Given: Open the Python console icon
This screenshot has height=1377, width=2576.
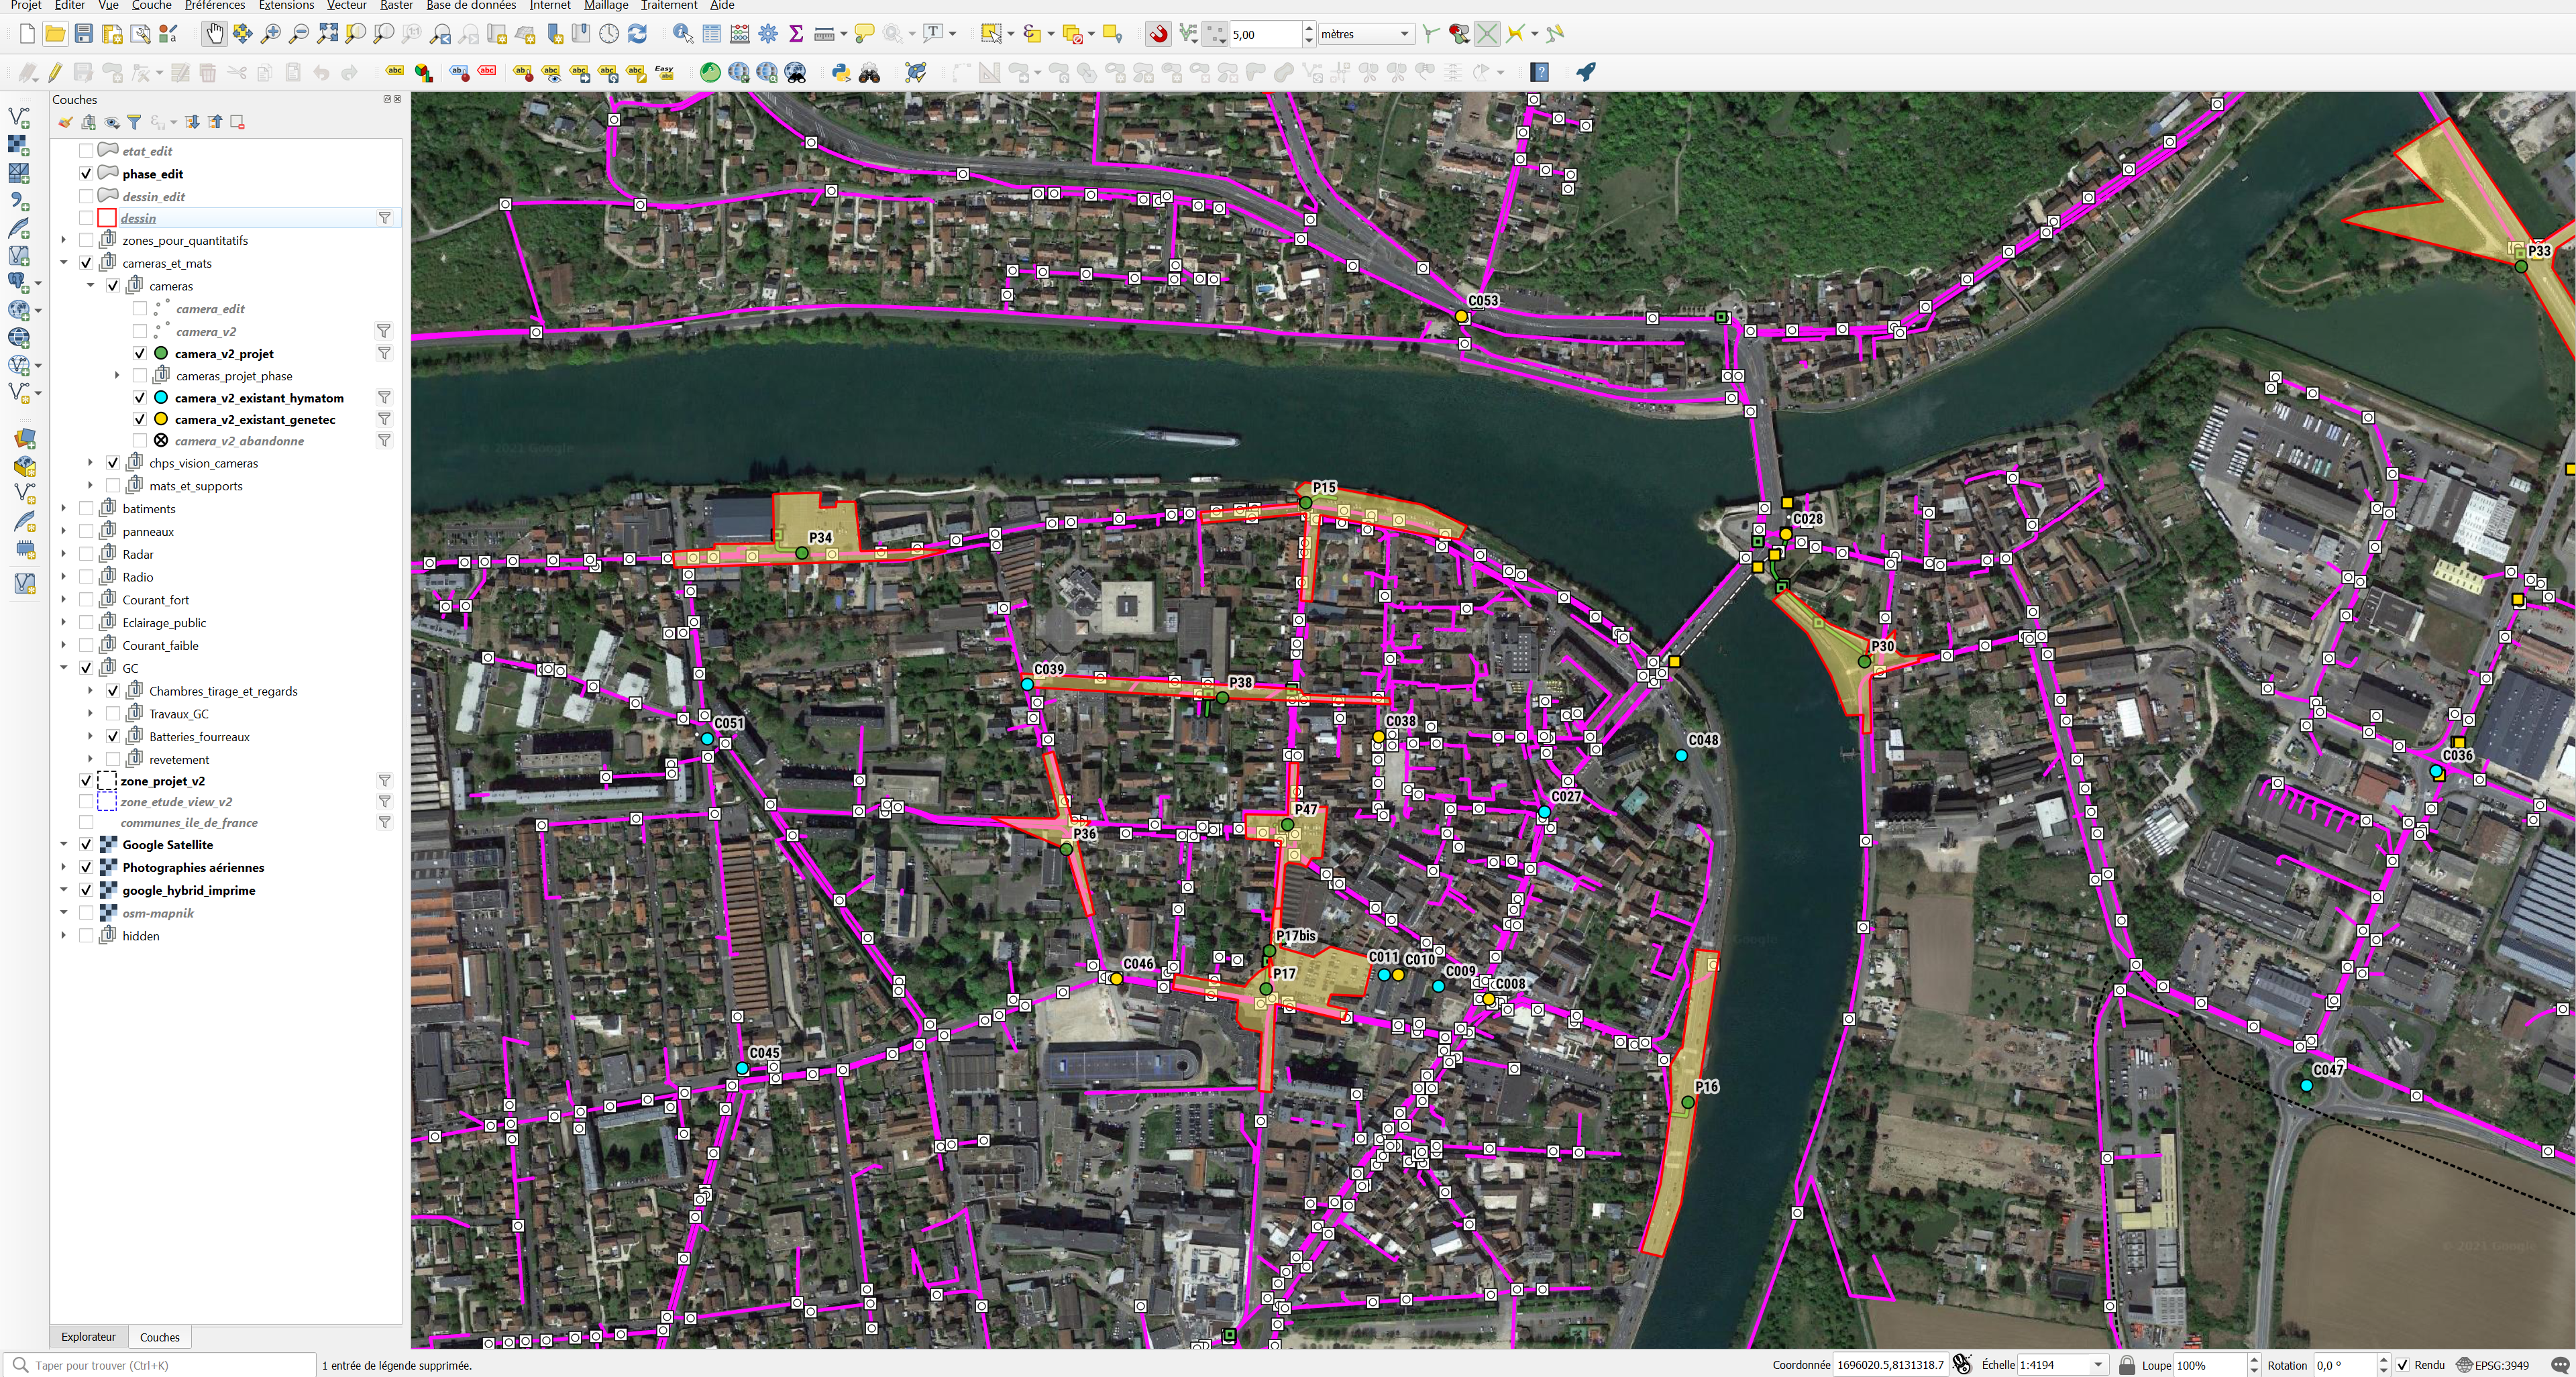Looking at the screenshot, I should (841, 72).
